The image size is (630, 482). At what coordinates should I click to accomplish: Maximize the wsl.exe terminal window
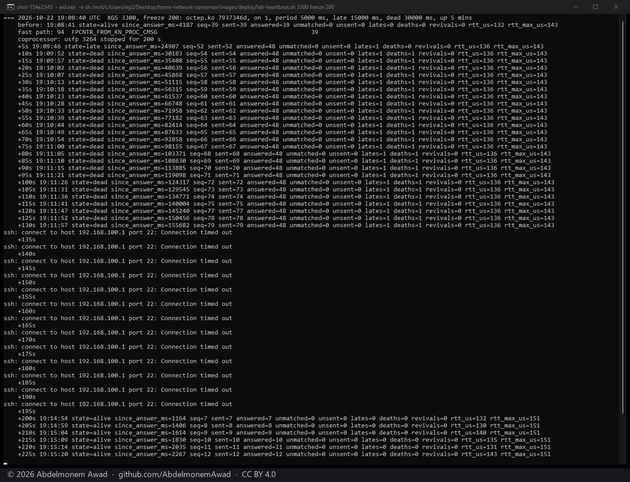pyautogui.click(x=596, y=7)
